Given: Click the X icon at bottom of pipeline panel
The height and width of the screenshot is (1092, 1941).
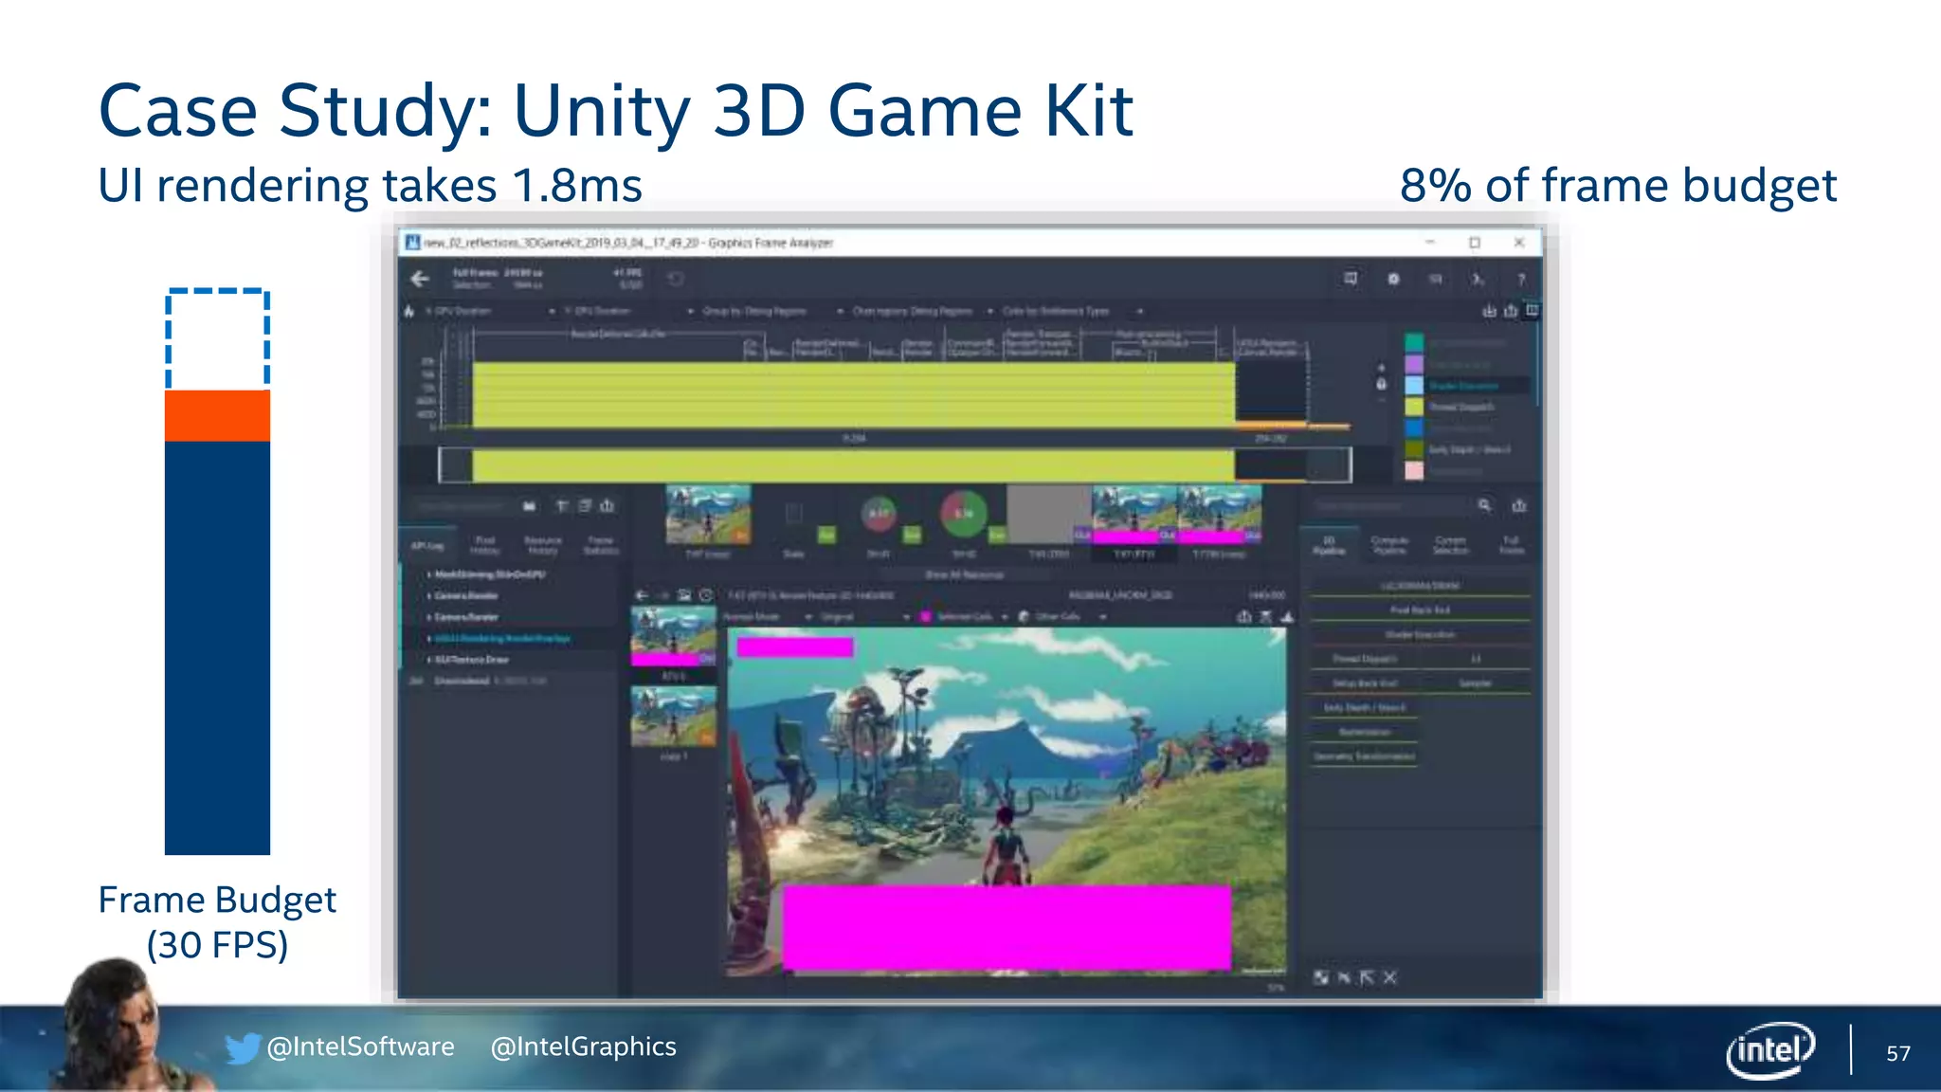Looking at the screenshot, I should 1389,977.
